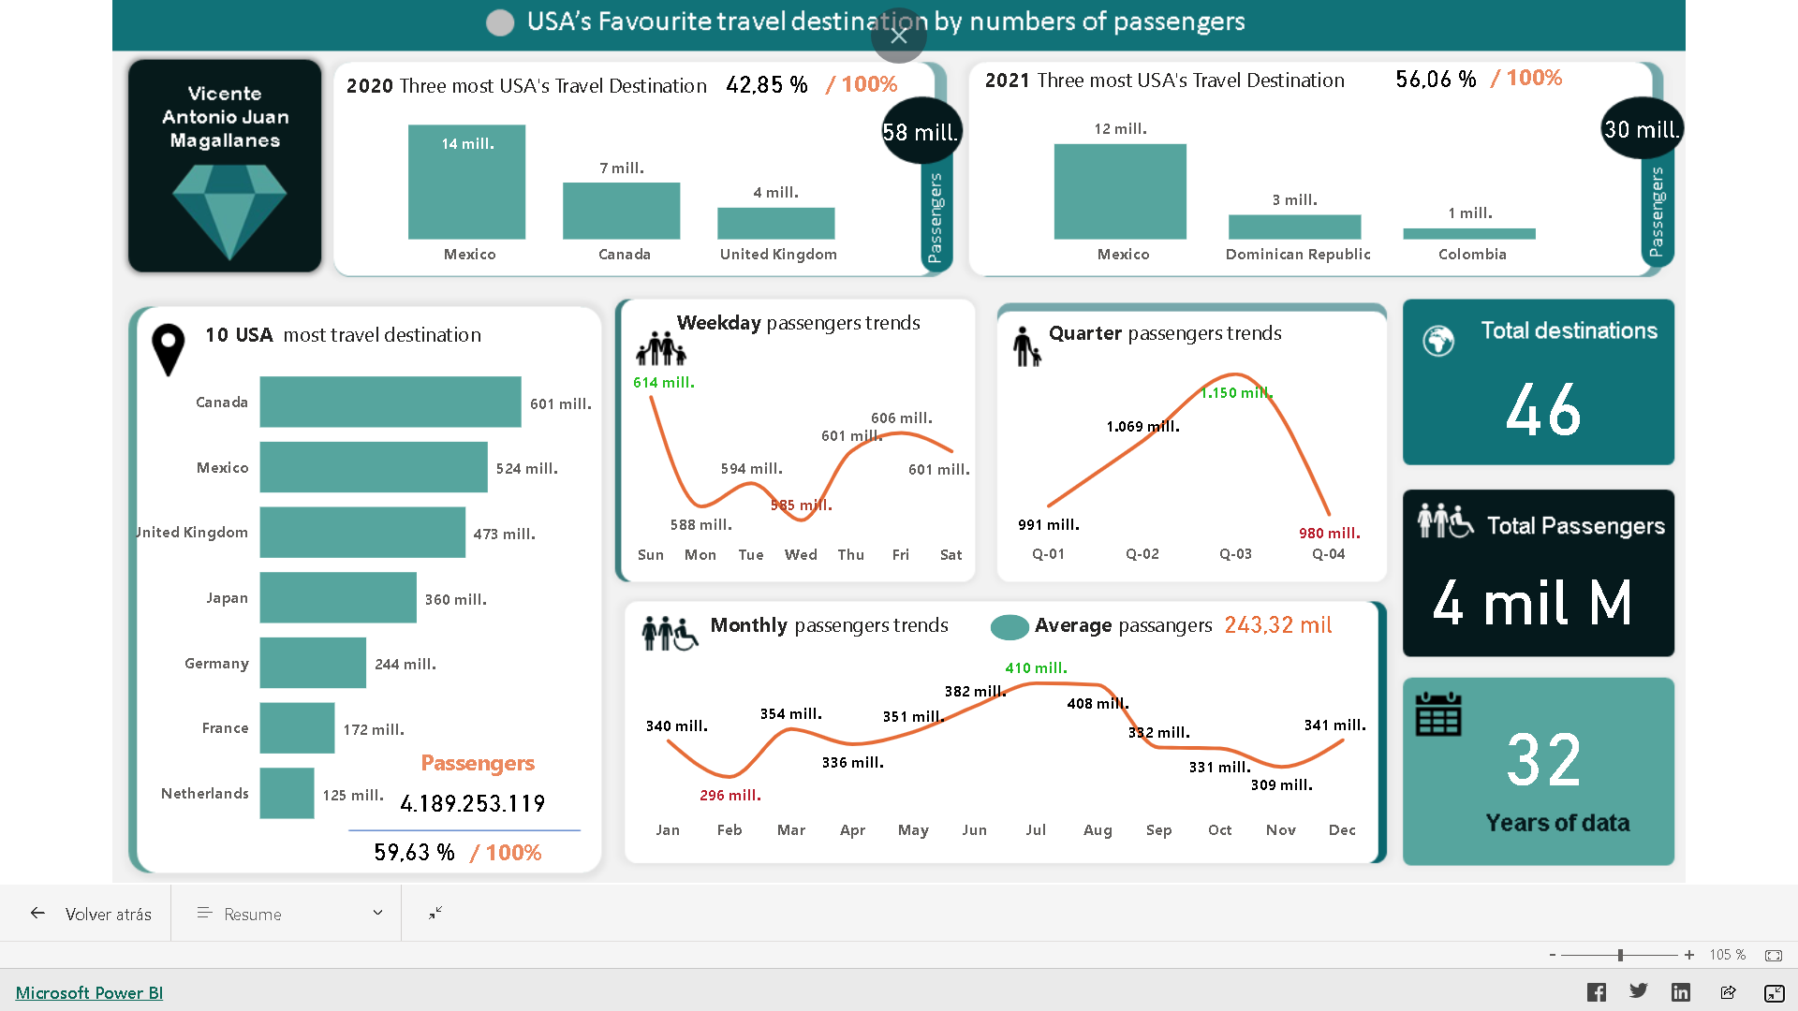Select the Canada bar in top destinations
The width and height of the screenshot is (1798, 1011).
tap(390, 402)
